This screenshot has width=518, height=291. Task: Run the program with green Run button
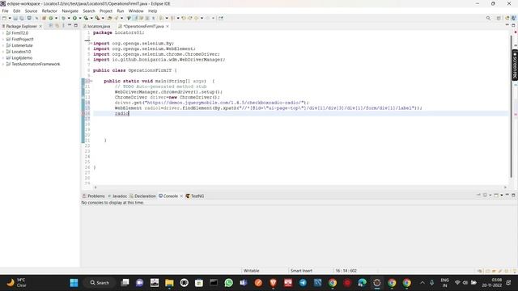pyautogui.click(x=74, y=18)
